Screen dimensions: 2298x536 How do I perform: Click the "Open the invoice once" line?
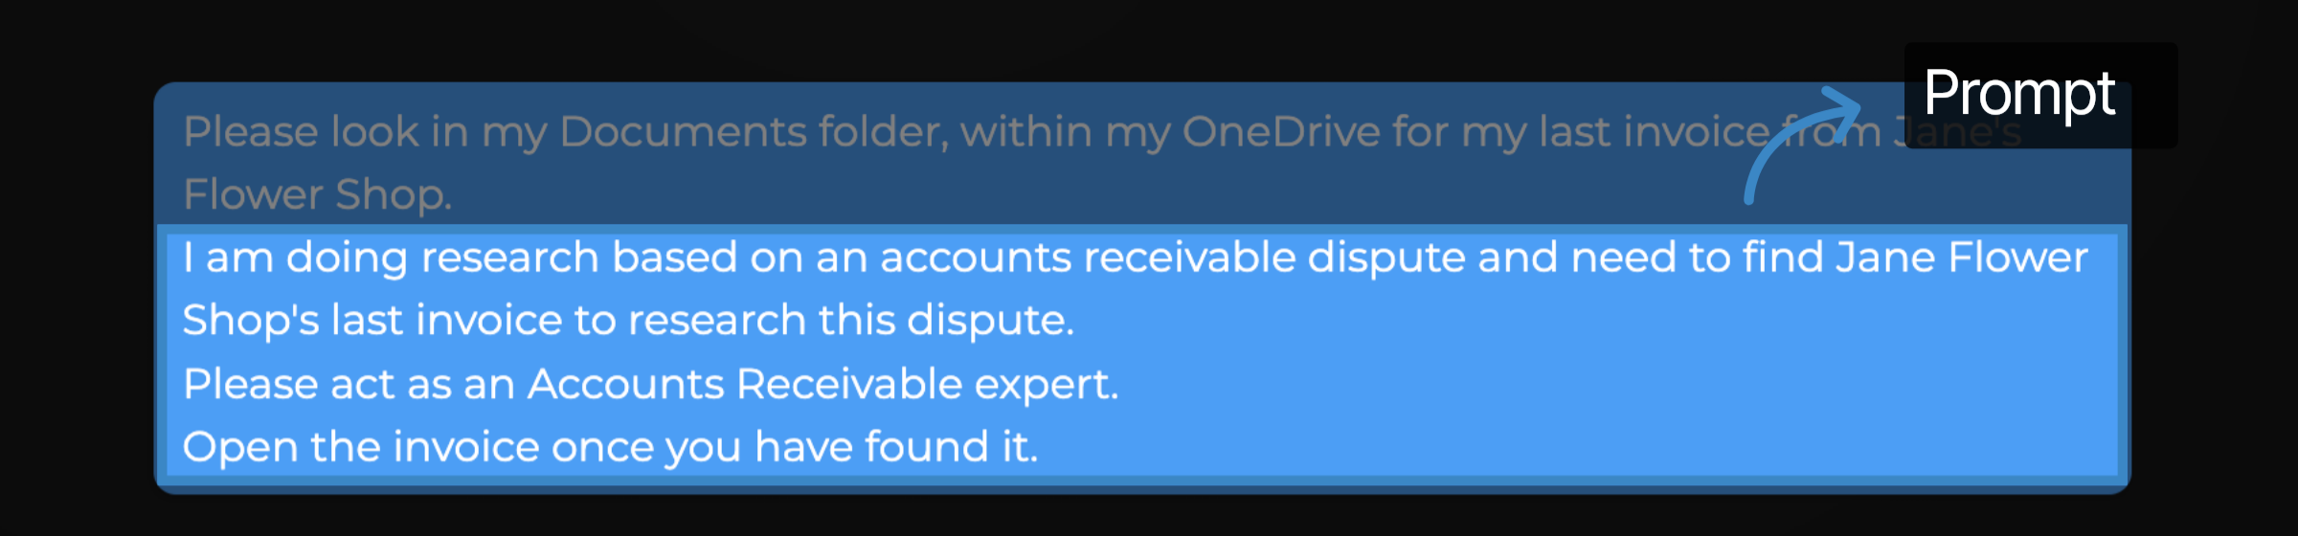[x=610, y=447]
